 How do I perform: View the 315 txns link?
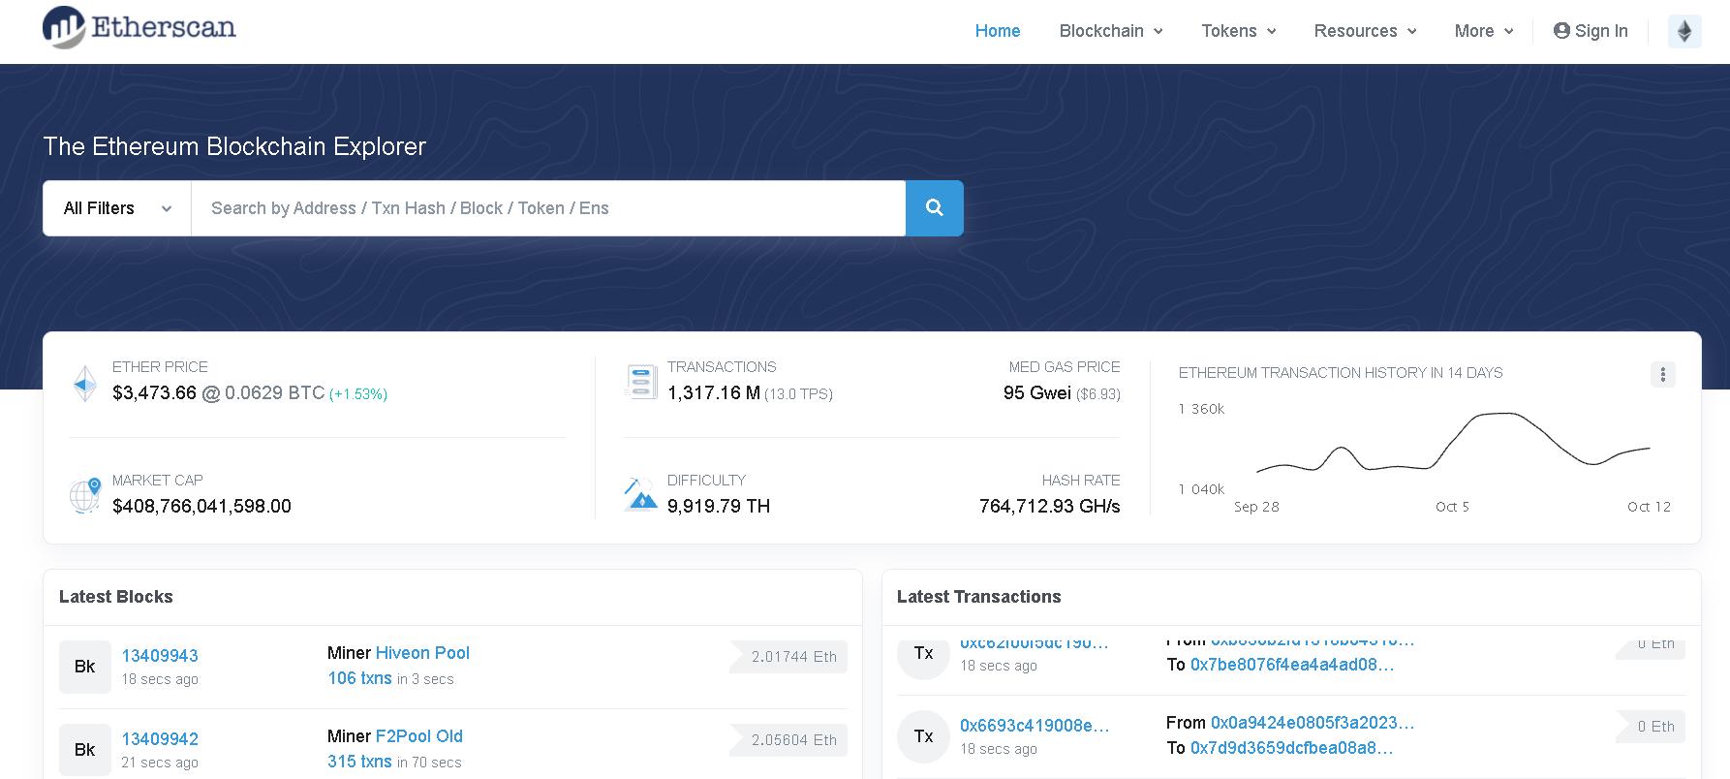tap(359, 762)
